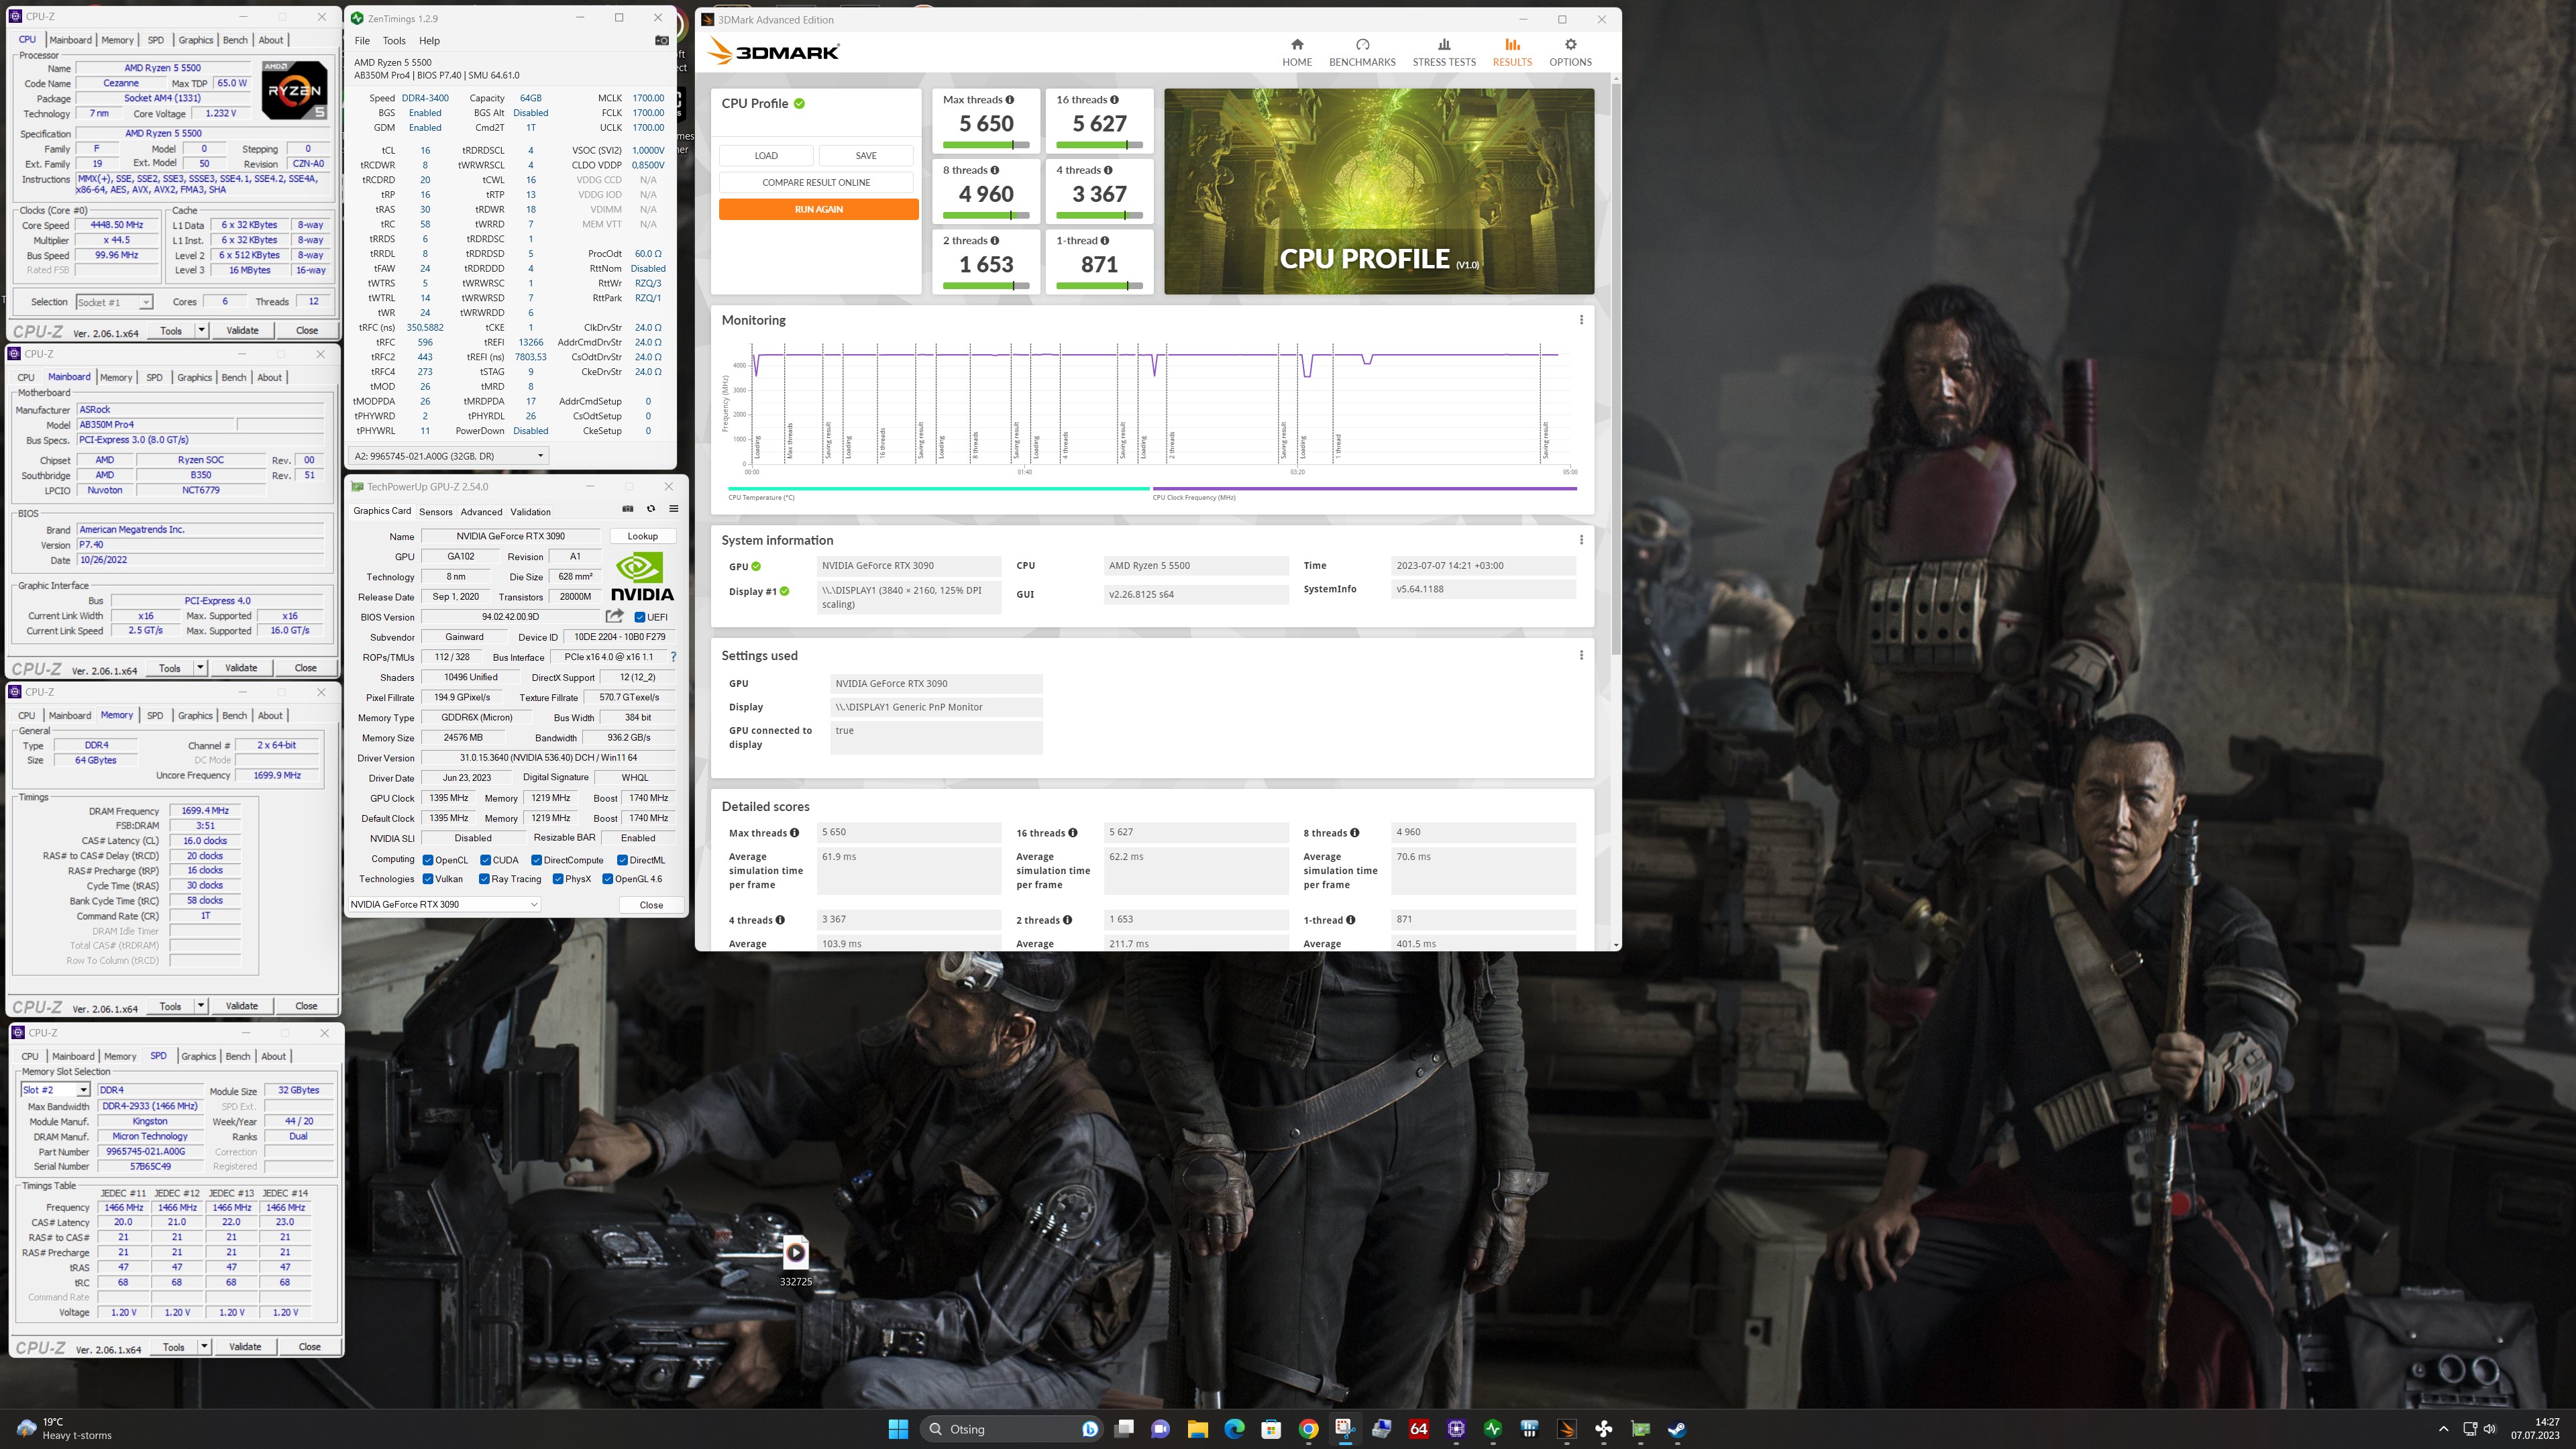Image resolution: width=2576 pixels, height=1449 pixels.
Task: Toggle the PhysX checkbox in GPU-Z
Action: [x=558, y=879]
